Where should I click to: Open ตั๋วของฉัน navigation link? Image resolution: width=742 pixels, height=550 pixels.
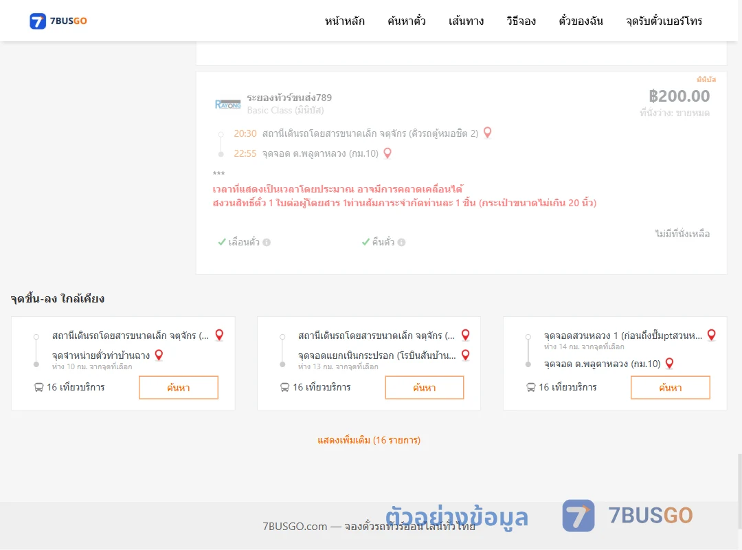pyautogui.click(x=581, y=21)
